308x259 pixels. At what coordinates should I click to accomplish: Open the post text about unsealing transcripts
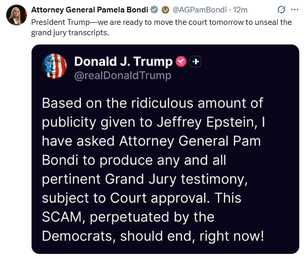tap(161, 27)
